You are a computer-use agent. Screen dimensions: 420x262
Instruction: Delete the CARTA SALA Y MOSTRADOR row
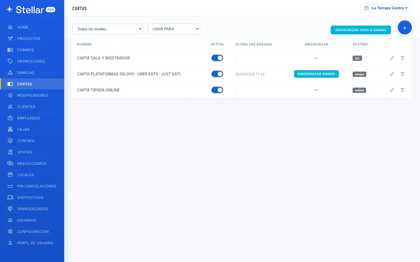point(403,58)
